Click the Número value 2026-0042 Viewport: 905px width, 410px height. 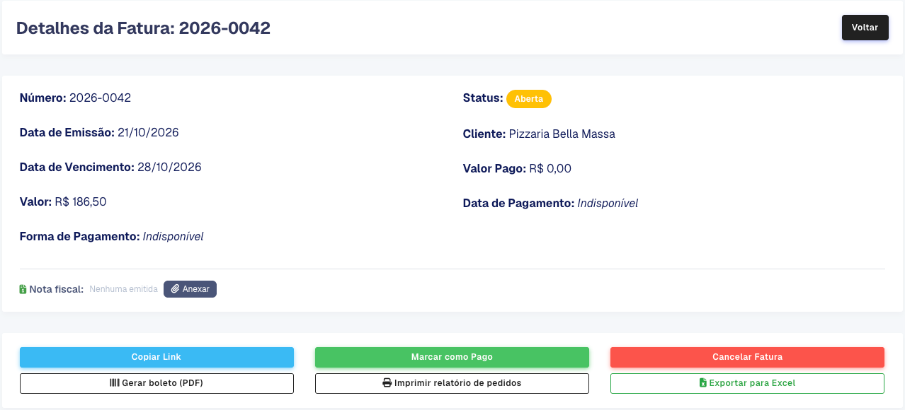pyautogui.click(x=100, y=98)
